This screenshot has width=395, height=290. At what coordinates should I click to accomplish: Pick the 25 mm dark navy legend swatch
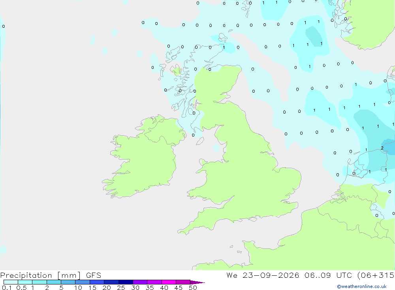pos(126,282)
